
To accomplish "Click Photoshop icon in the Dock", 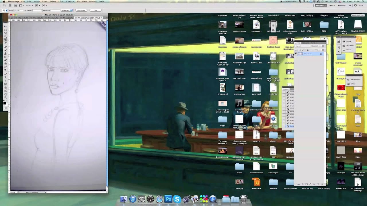I will pyautogui.click(x=168, y=199).
